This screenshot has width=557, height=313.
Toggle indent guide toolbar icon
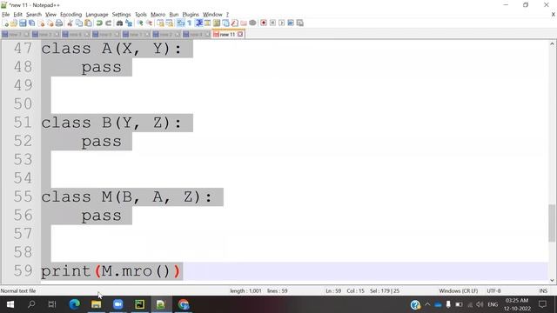pyautogui.click(x=199, y=23)
